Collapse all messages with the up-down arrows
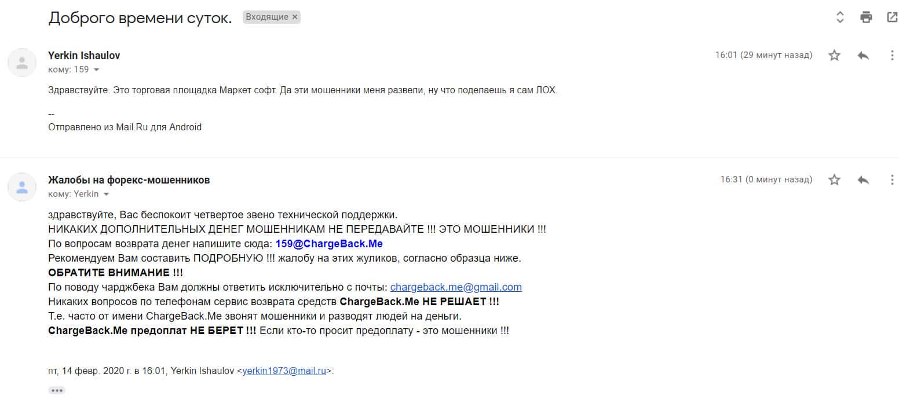 [x=840, y=17]
